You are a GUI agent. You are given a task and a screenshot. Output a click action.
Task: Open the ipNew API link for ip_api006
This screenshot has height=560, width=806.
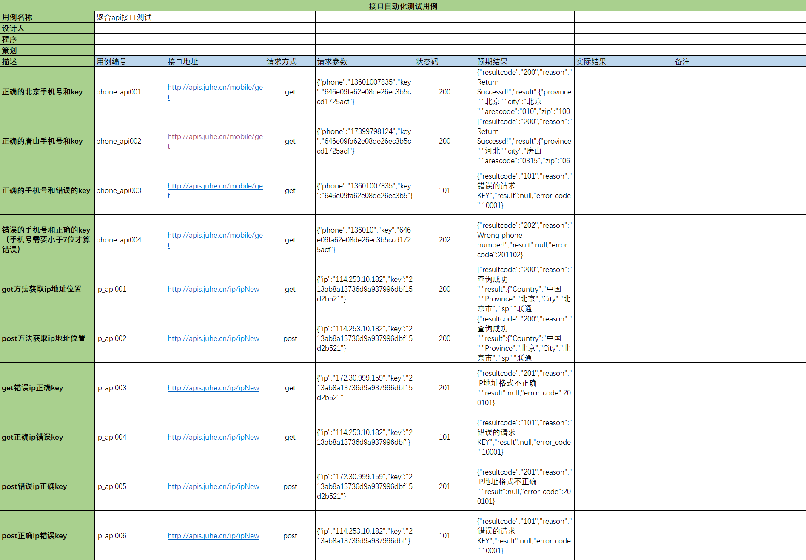point(213,536)
